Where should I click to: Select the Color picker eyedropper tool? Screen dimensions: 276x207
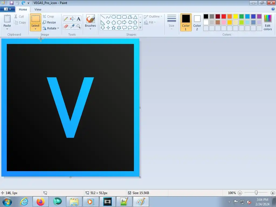72,26
